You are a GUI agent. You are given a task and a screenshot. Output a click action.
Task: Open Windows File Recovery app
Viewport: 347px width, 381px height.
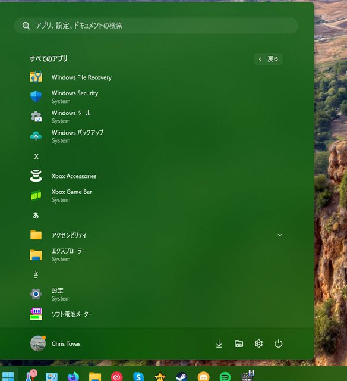pos(156,77)
